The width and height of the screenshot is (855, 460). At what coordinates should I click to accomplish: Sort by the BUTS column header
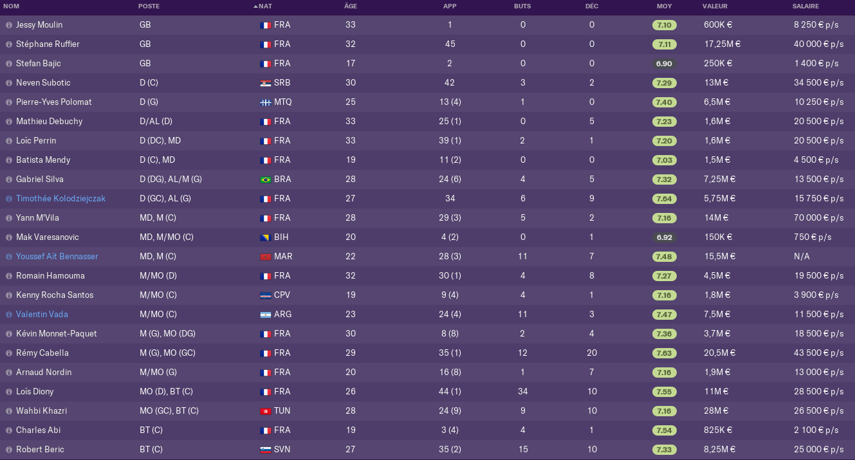tap(523, 6)
